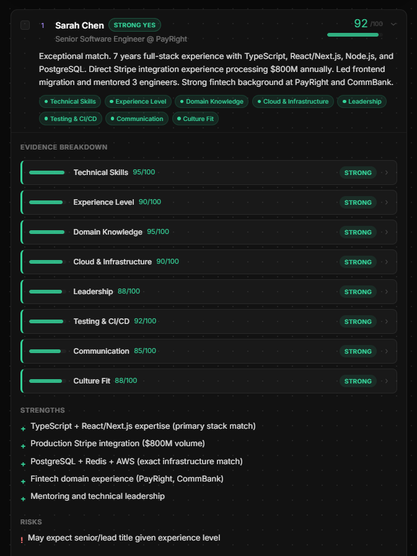
Task: Open the Sarah Chen candidate name
Action: [79, 25]
